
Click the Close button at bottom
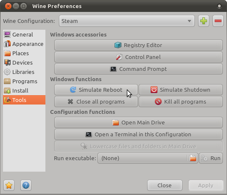[x=165, y=185]
